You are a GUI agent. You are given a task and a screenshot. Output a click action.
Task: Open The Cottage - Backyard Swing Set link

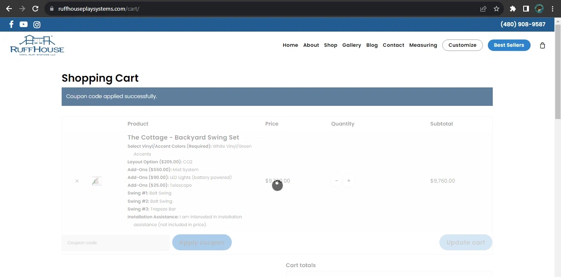(x=183, y=137)
